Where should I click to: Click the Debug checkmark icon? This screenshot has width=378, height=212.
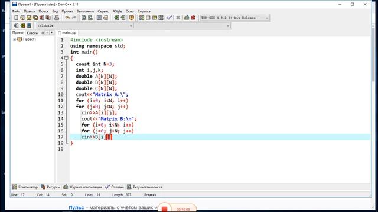click(x=170, y=18)
